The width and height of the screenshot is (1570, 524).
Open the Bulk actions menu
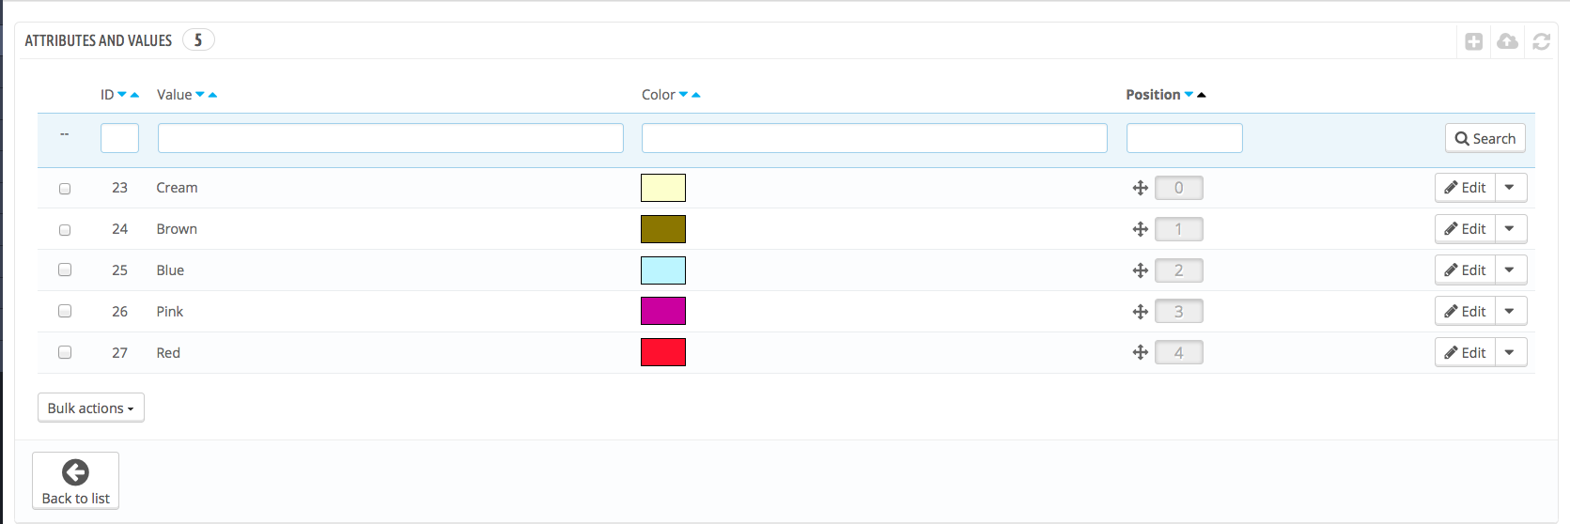click(91, 408)
